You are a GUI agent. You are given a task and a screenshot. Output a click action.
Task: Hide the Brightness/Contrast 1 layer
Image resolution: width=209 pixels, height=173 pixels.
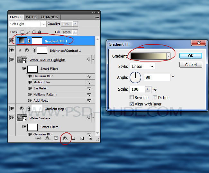click(x=12, y=50)
